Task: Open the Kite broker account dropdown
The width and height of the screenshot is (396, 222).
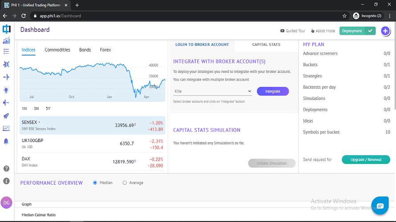Action: click(x=213, y=91)
